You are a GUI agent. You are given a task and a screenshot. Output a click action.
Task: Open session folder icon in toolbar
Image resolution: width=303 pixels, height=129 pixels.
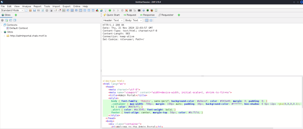30,11
